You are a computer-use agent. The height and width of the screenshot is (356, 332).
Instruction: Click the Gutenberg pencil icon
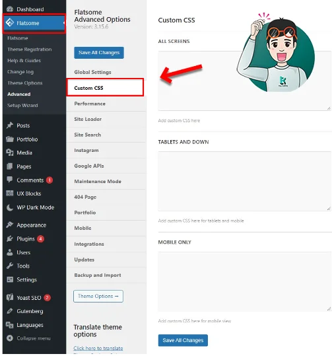10,311
